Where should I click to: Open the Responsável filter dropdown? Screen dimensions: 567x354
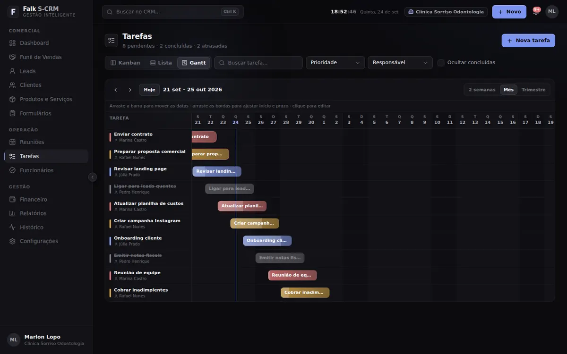coord(400,63)
